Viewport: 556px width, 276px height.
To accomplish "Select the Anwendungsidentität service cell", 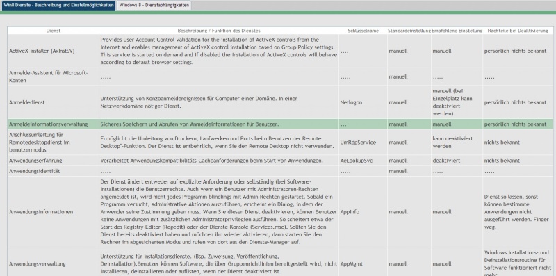I will (x=54, y=171).
